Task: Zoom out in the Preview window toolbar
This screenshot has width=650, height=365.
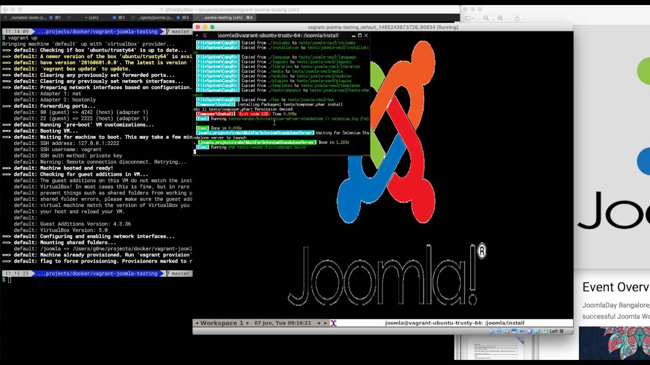Action: pos(486,18)
